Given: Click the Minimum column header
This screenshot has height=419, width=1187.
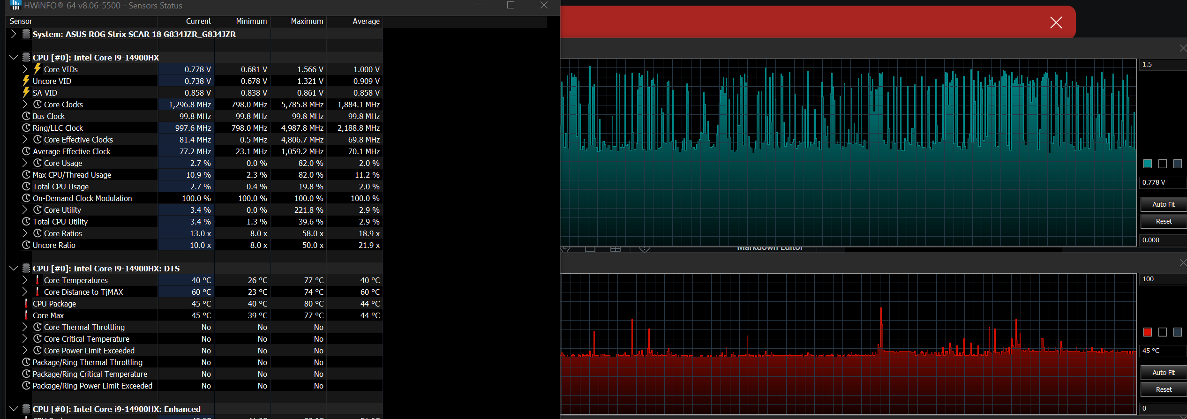Looking at the screenshot, I should (x=242, y=22).
